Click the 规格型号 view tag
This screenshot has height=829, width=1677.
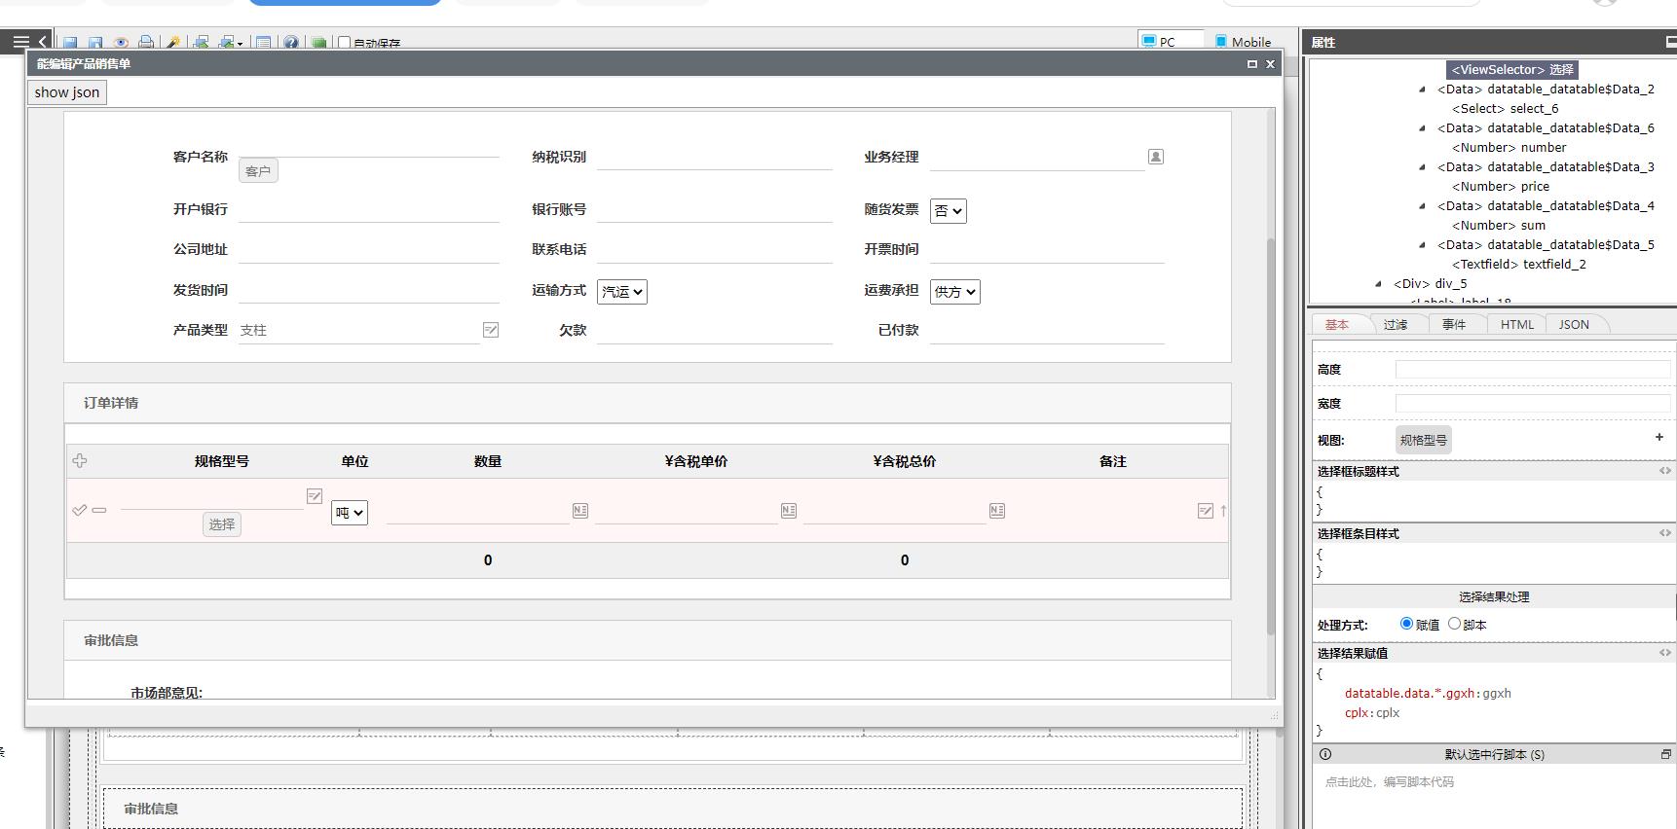click(x=1424, y=440)
